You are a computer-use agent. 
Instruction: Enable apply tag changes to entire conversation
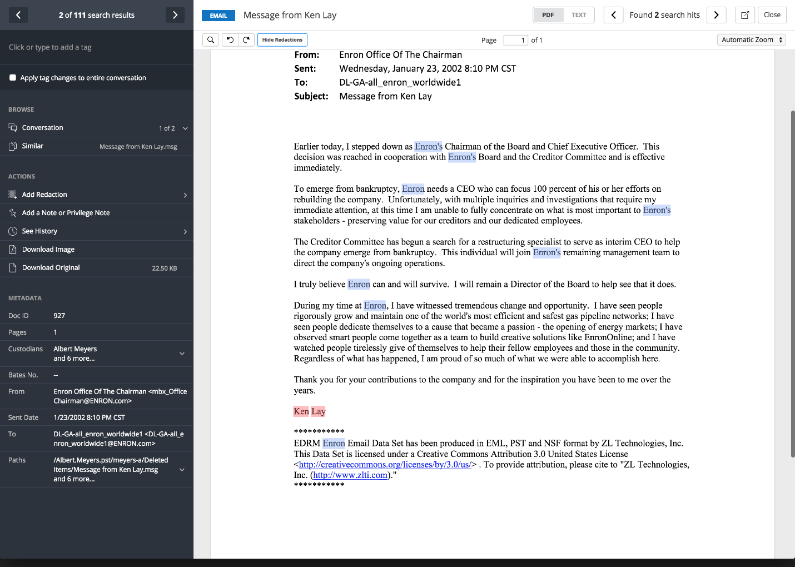(x=13, y=78)
